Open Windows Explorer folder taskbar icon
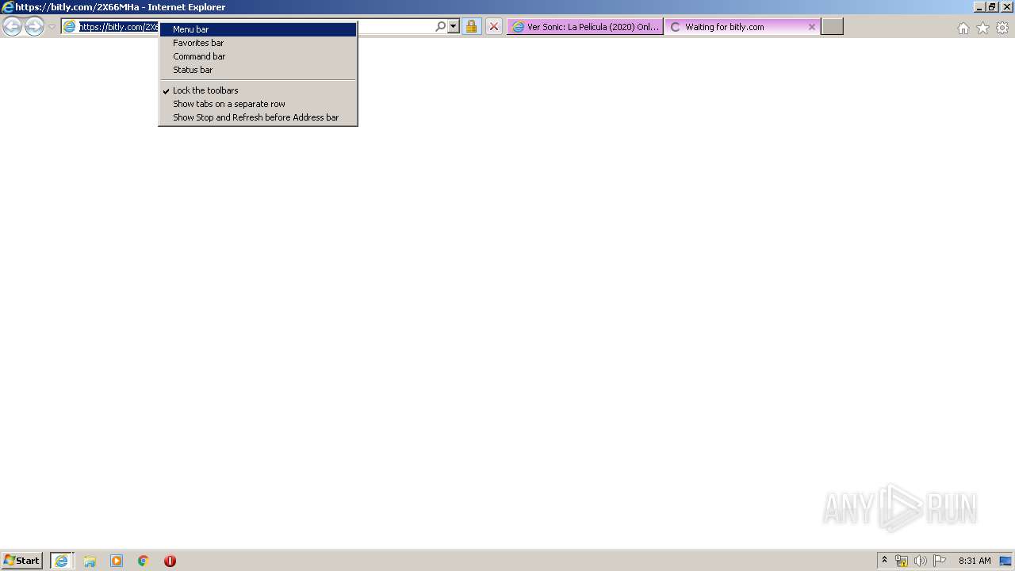 tap(90, 561)
